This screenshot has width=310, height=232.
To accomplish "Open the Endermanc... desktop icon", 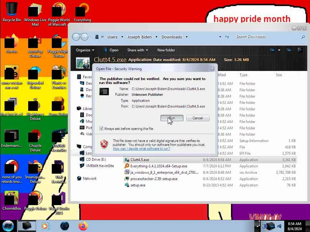I will coord(12,138).
